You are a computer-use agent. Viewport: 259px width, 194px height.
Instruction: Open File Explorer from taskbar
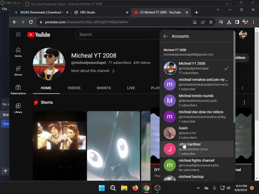pos(124,188)
